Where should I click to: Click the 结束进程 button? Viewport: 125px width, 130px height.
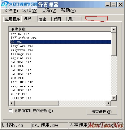(x=102, y=112)
